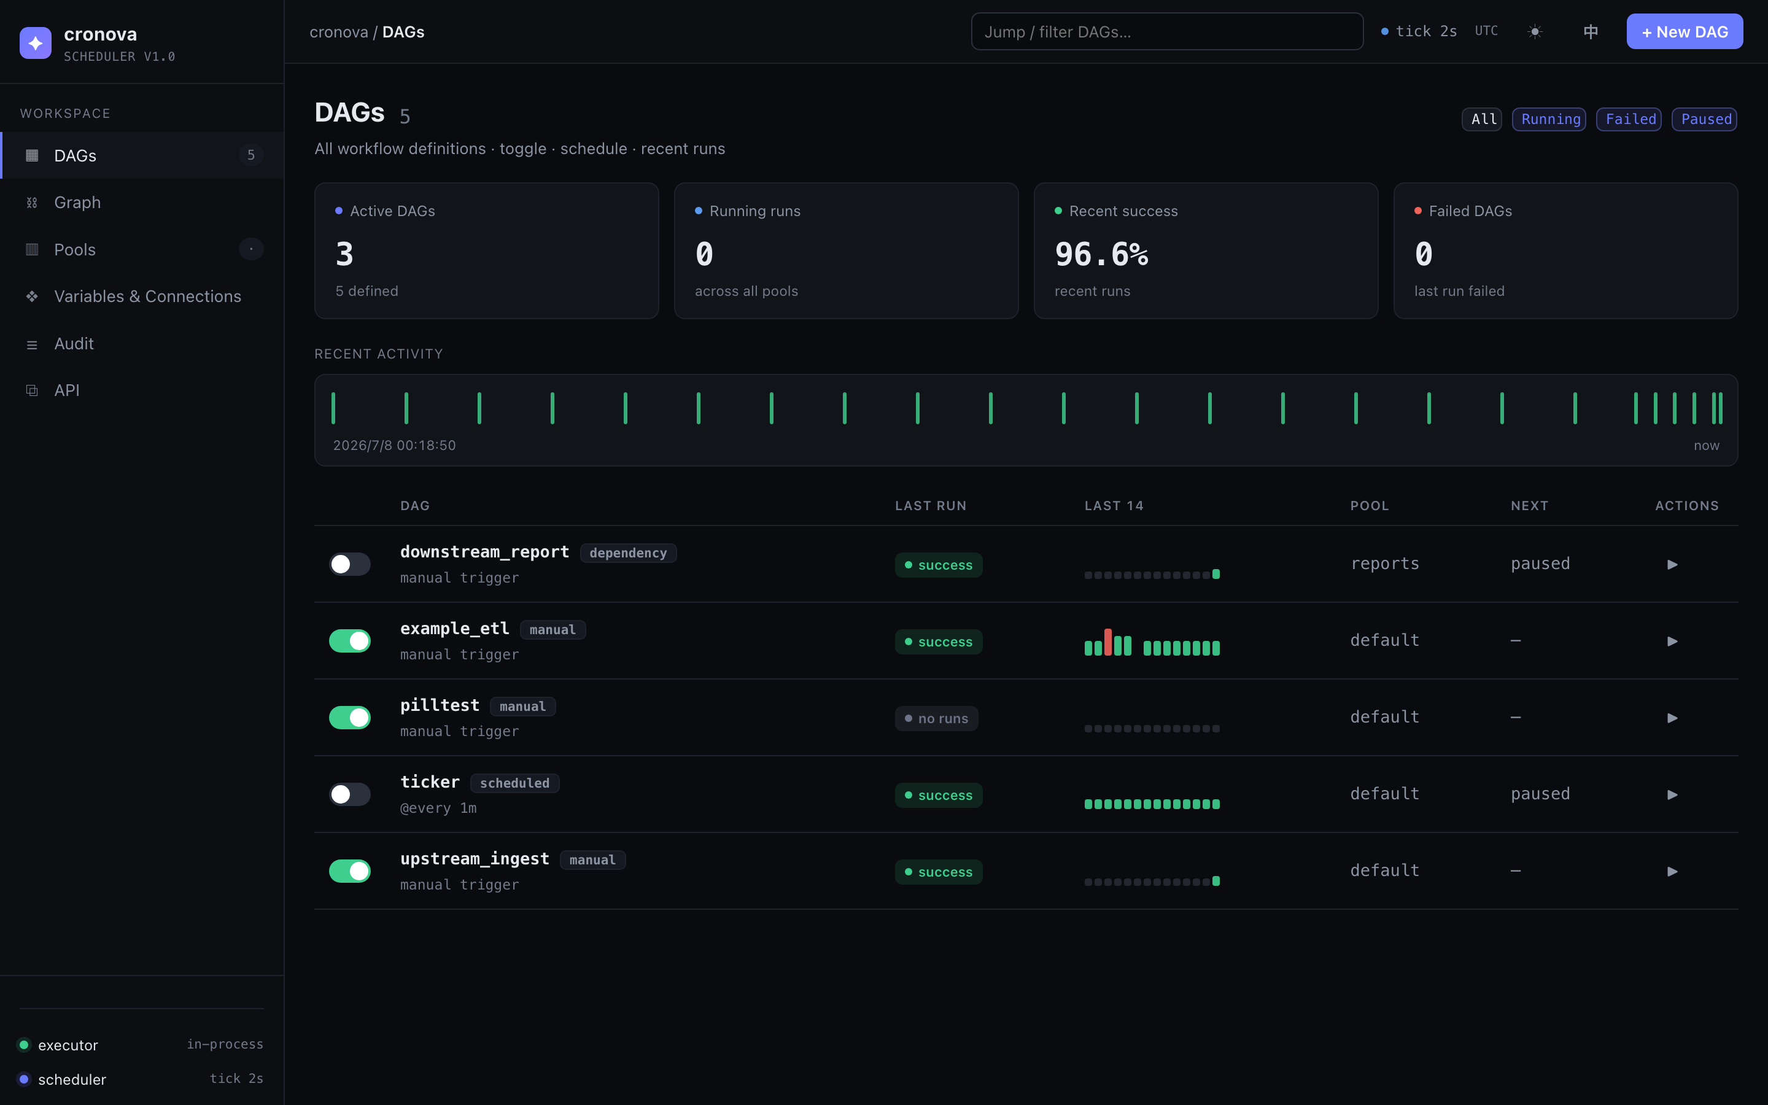1768x1105 pixels.
Task: Click the Failed DAGs stat card
Action: (x=1565, y=250)
